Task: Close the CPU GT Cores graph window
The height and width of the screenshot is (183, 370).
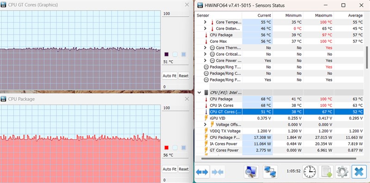Action: coord(187,5)
